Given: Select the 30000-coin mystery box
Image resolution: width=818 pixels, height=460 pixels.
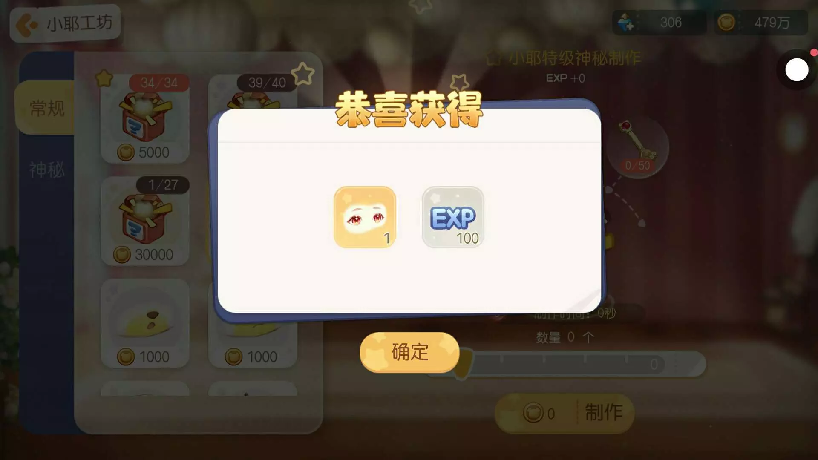Looking at the screenshot, I should tap(145, 221).
